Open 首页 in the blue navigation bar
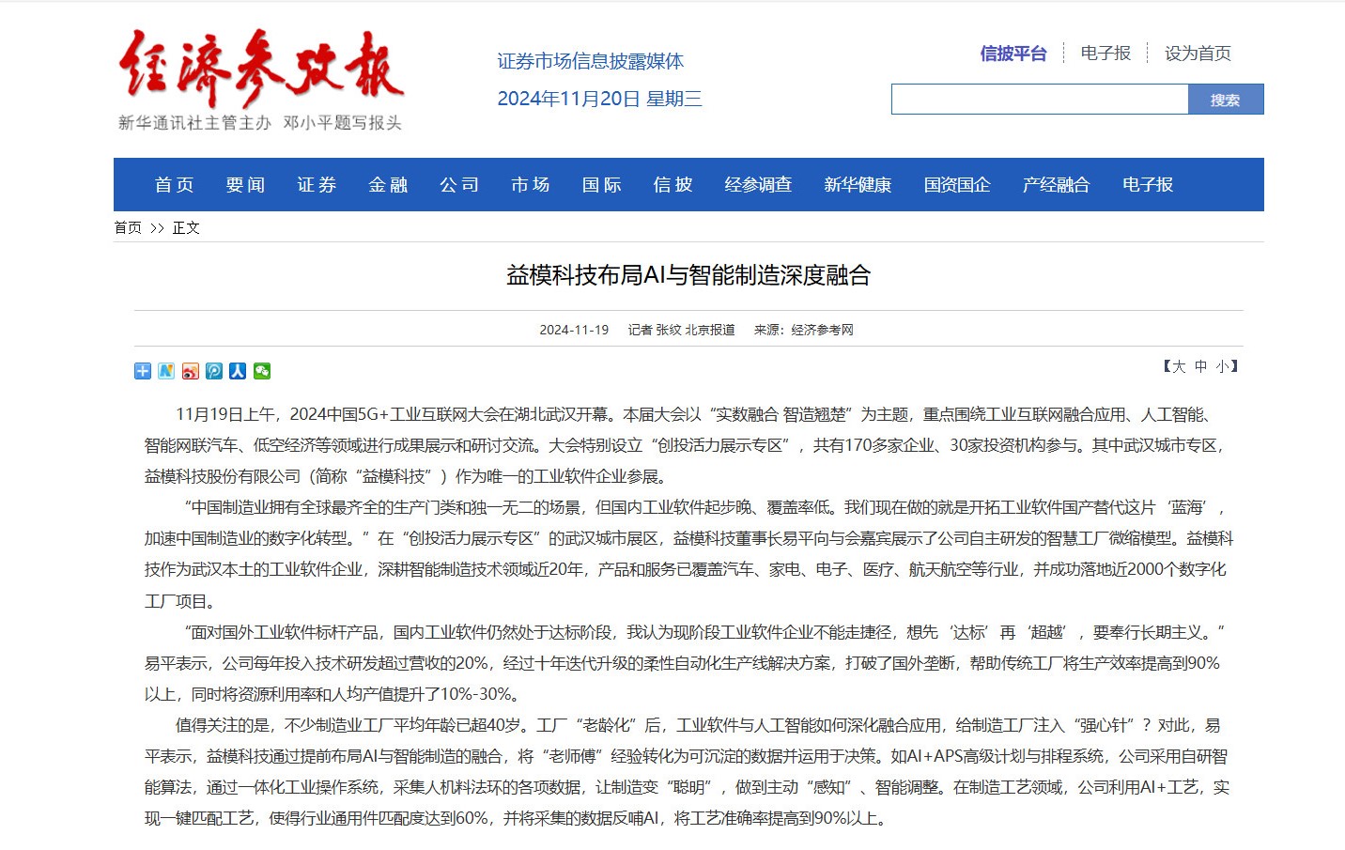Image resolution: width=1345 pixels, height=850 pixels. tap(175, 185)
